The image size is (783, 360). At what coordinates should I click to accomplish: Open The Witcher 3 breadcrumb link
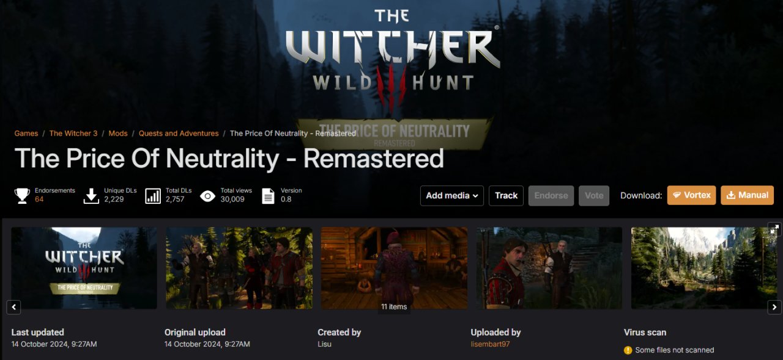coord(73,133)
